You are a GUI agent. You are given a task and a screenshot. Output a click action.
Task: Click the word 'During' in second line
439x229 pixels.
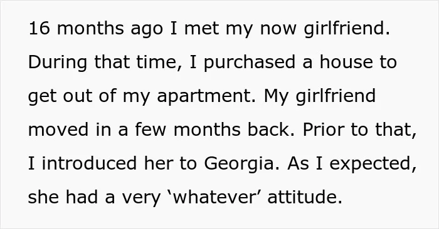(x=58, y=63)
